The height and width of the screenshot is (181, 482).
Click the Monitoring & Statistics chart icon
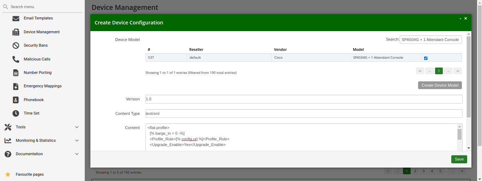tap(8, 140)
